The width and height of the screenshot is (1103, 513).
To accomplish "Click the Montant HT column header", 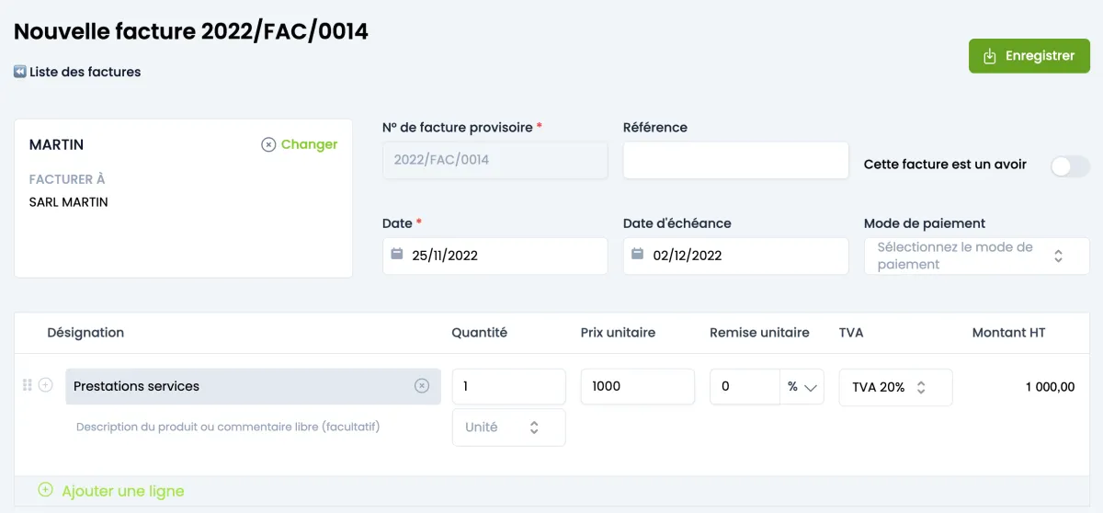I will pyautogui.click(x=1008, y=333).
